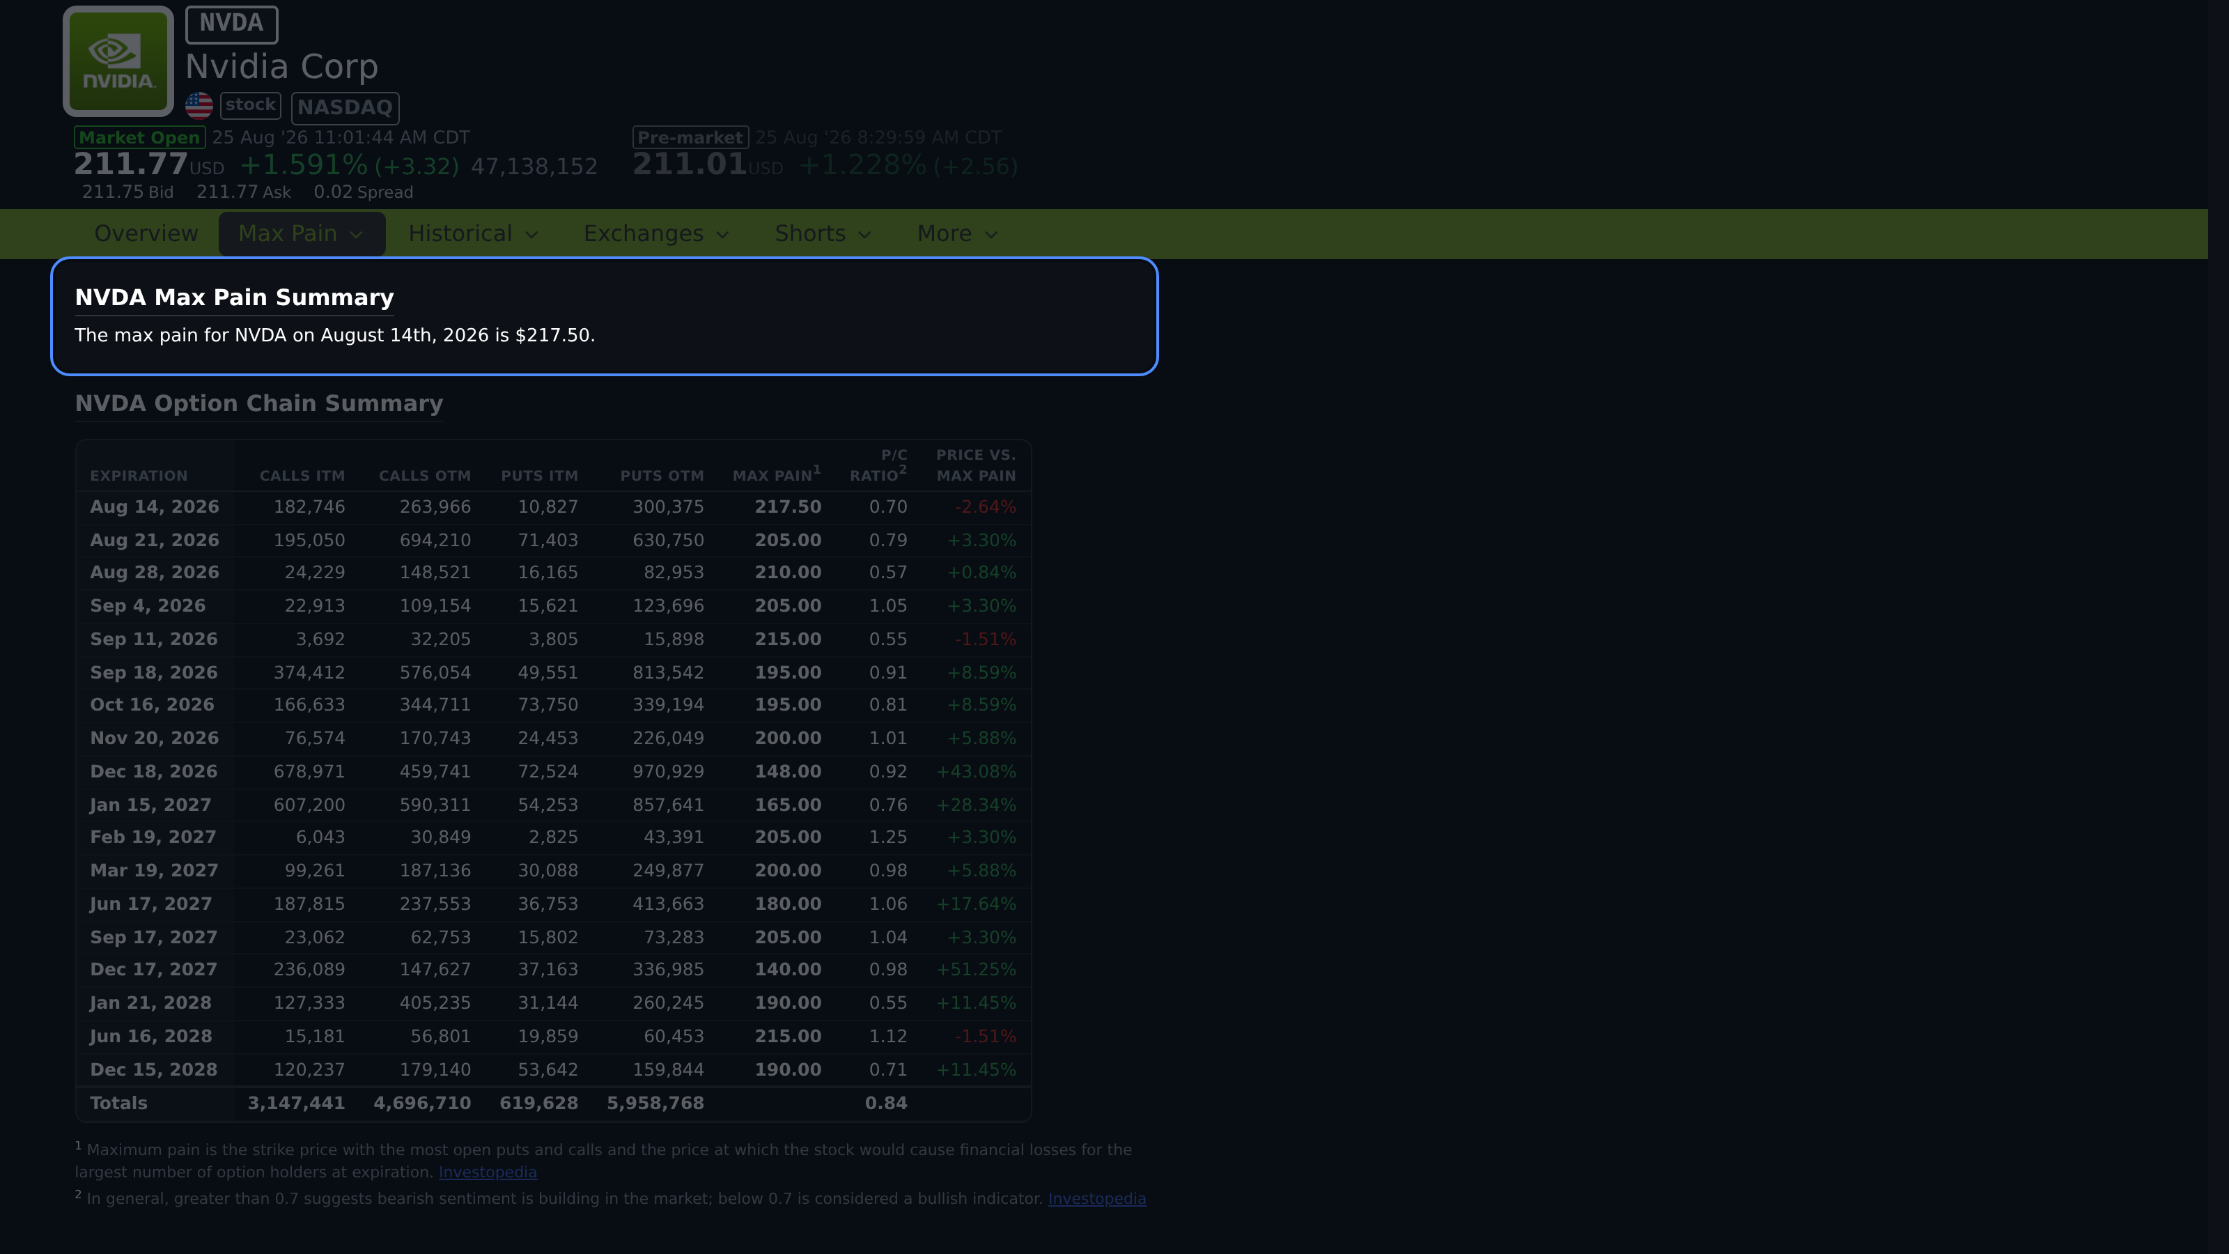Image resolution: width=2229 pixels, height=1254 pixels.
Task: Click the NVDA ticker badge
Action: pos(231,24)
